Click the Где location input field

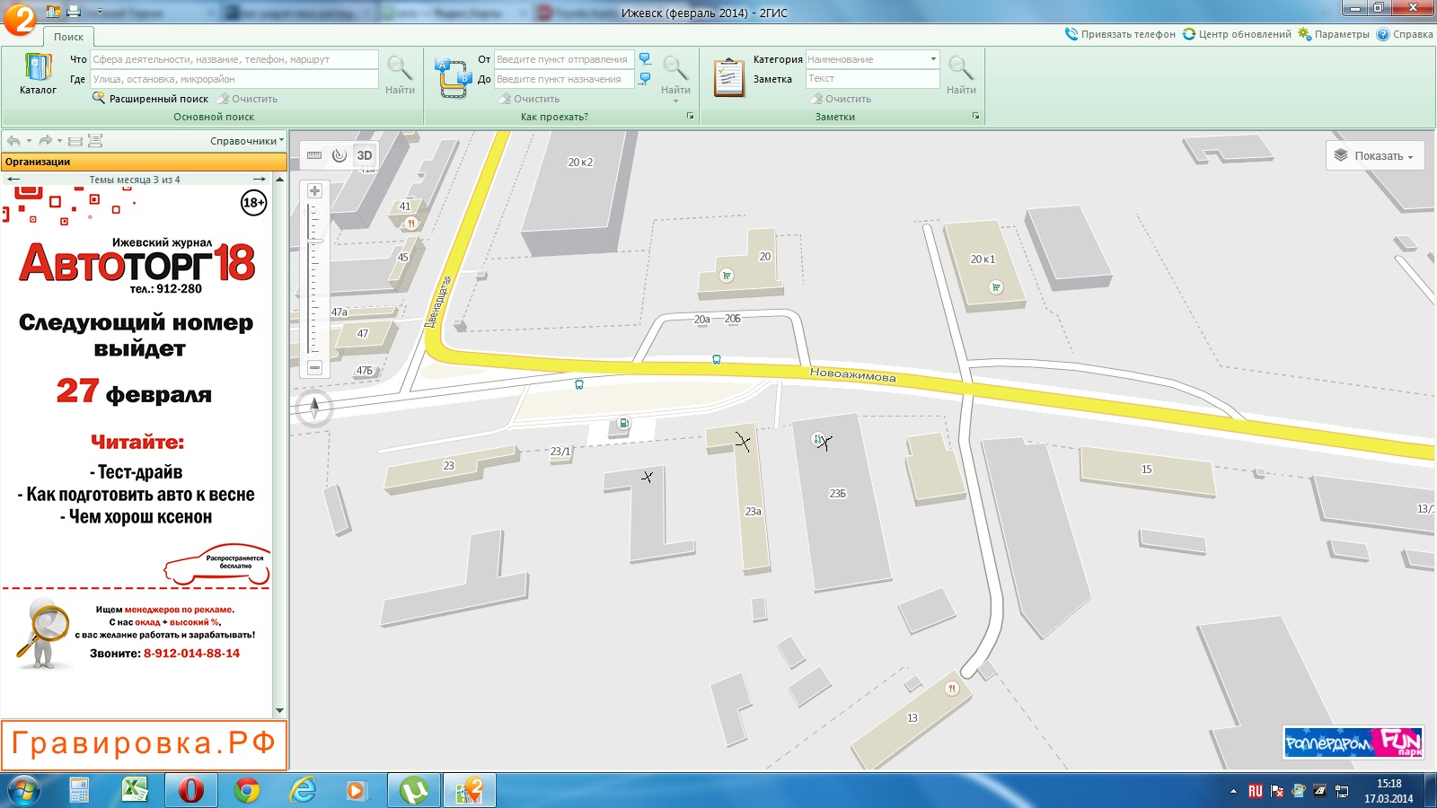coord(234,79)
